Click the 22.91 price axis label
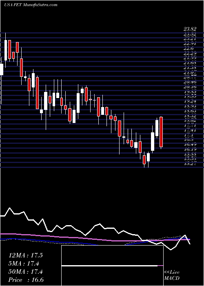The width and height of the screenshot is (204, 286). point(190,44)
